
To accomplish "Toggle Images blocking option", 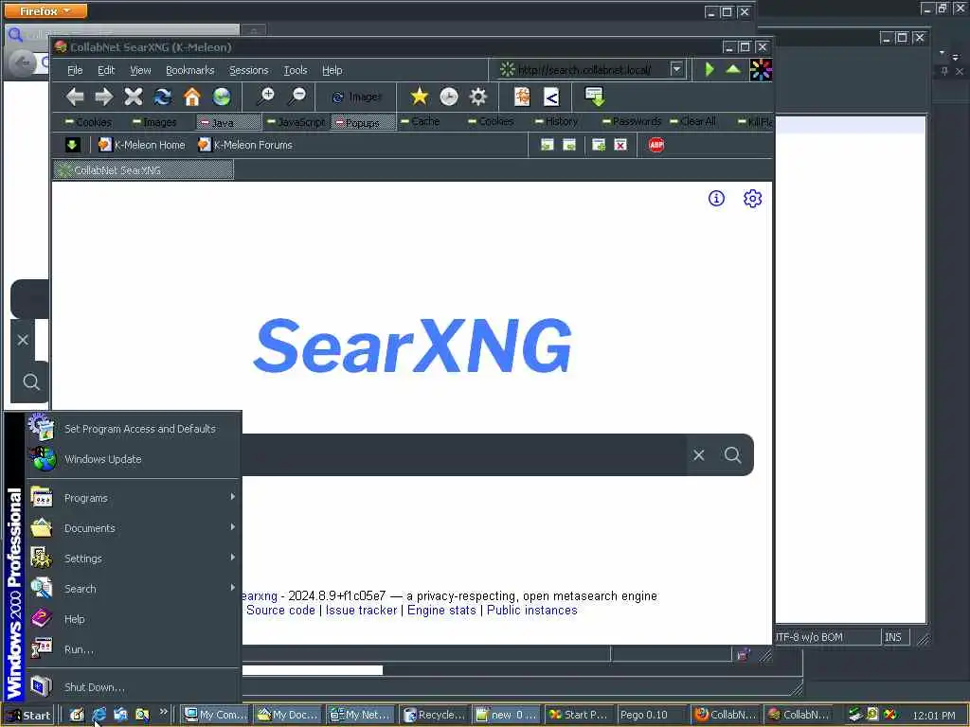I will click(154, 122).
